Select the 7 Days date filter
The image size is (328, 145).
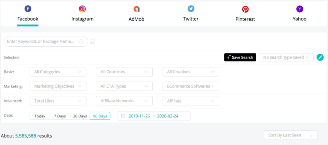(x=60, y=116)
